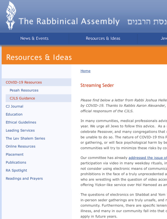Click the Rabbinical Assembly flame logo
This screenshot has width=167, height=219.
[11, 16]
